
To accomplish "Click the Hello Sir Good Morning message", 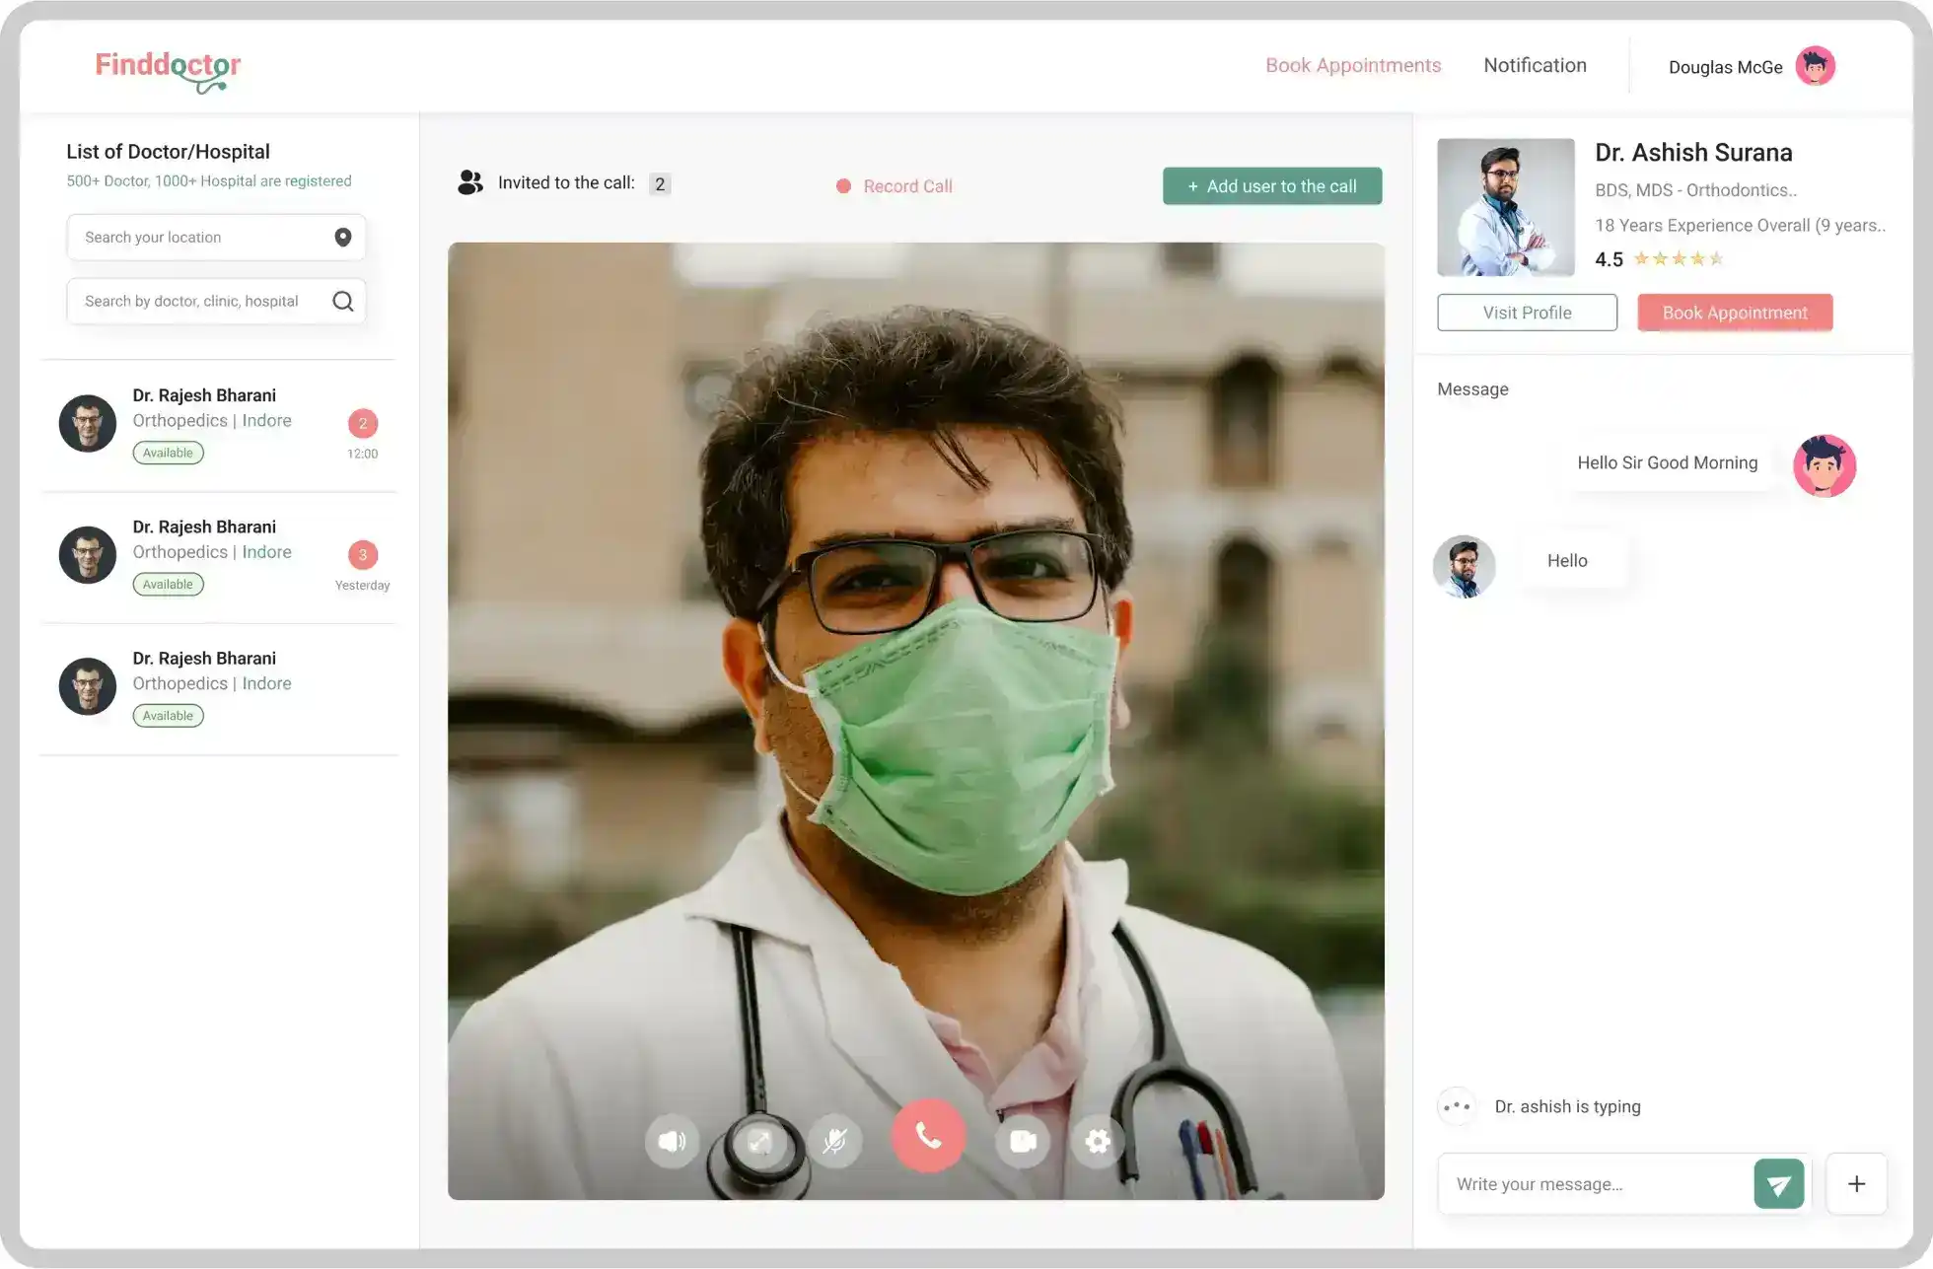I will coord(1667,463).
